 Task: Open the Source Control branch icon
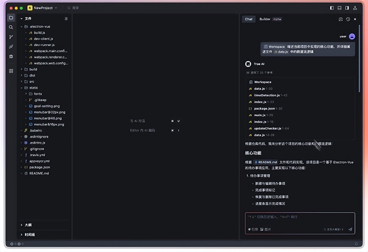click(11, 37)
